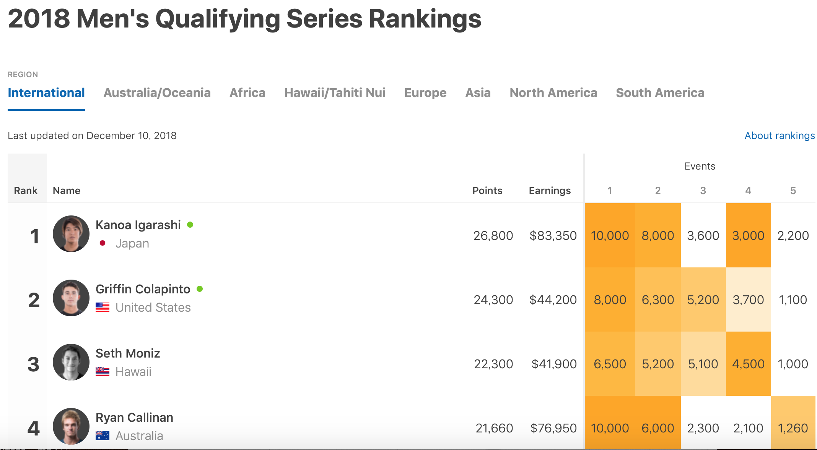Switch to the Australia/Oceania region tab

(157, 93)
